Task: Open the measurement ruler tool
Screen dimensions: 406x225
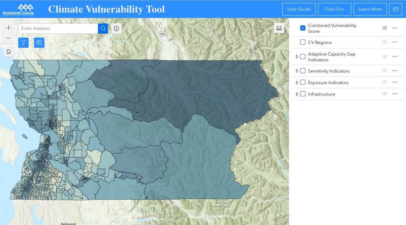Action: [279, 28]
